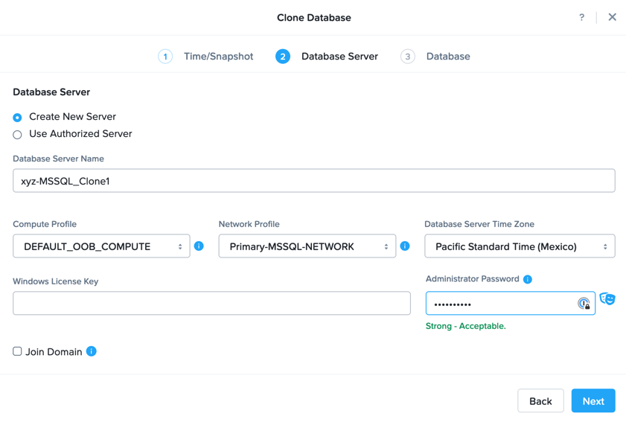Open the Network Profile dropdown
Viewport: 626px width, 422px height.
tap(307, 246)
